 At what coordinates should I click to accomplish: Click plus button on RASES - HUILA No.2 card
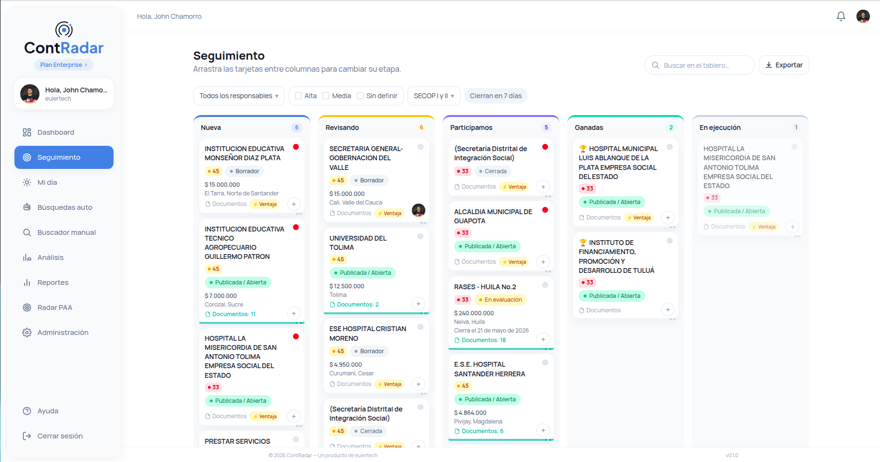(543, 339)
